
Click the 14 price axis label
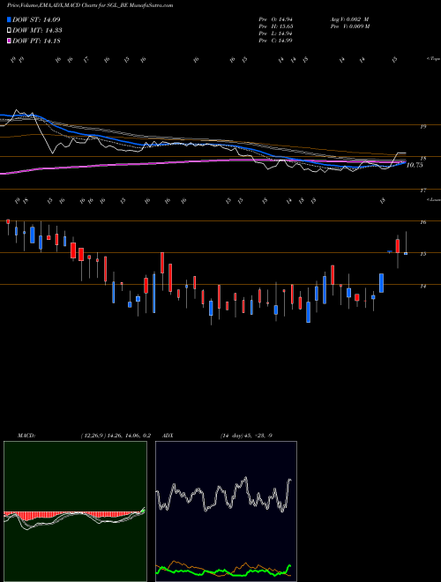pyautogui.click(x=422, y=287)
